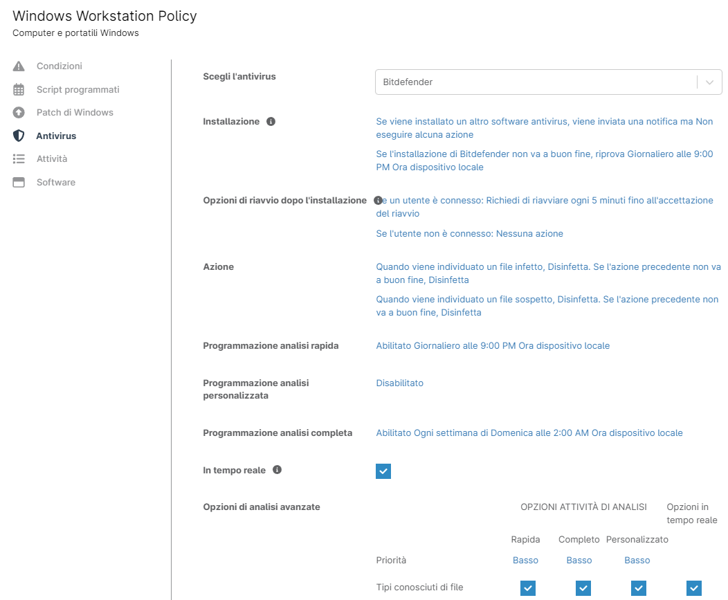Change the Rapida priority Basso value

pos(525,561)
